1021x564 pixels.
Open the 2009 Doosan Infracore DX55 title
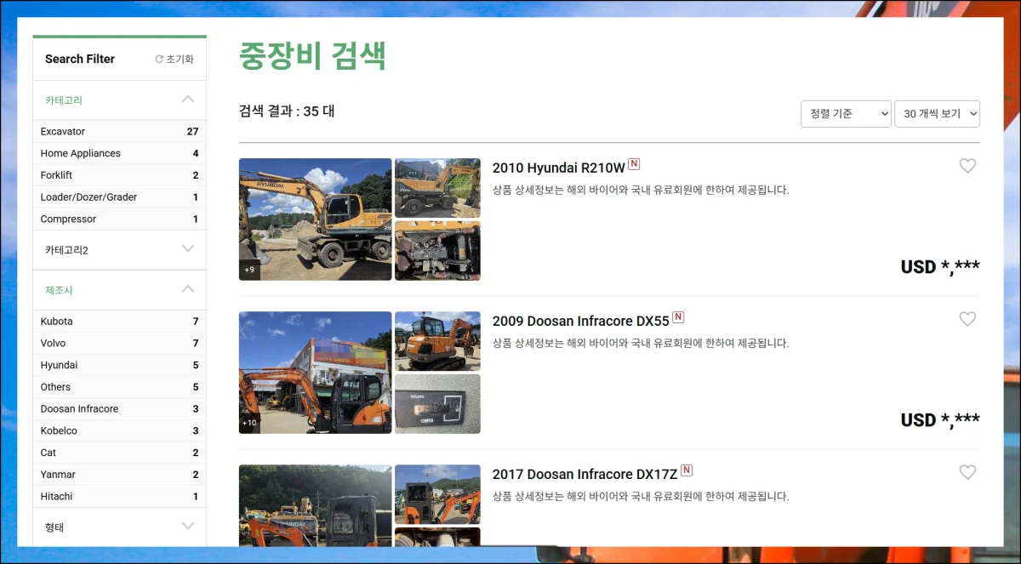tap(581, 321)
